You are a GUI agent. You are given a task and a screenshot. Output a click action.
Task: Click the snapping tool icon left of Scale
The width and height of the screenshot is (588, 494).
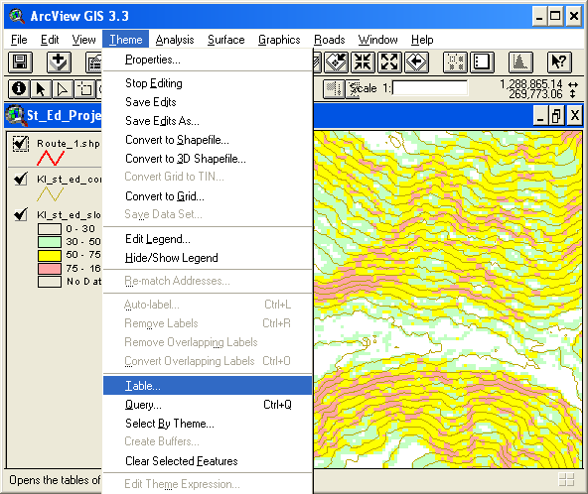point(333,89)
